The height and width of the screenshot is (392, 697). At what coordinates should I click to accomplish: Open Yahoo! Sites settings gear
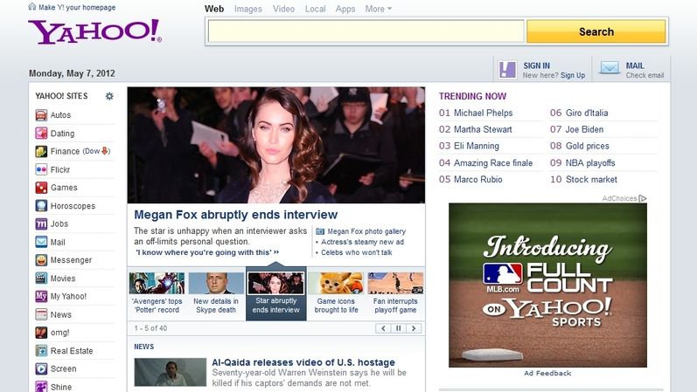pos(109,96)
